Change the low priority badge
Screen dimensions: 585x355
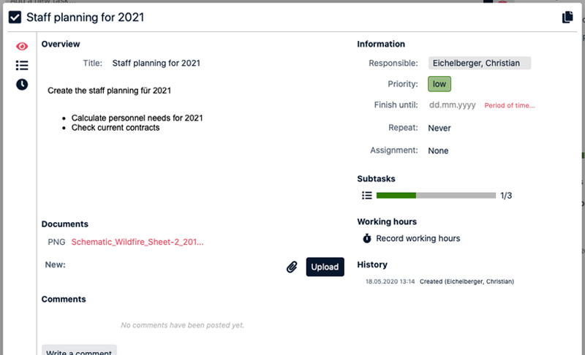[x=439, y=84]
